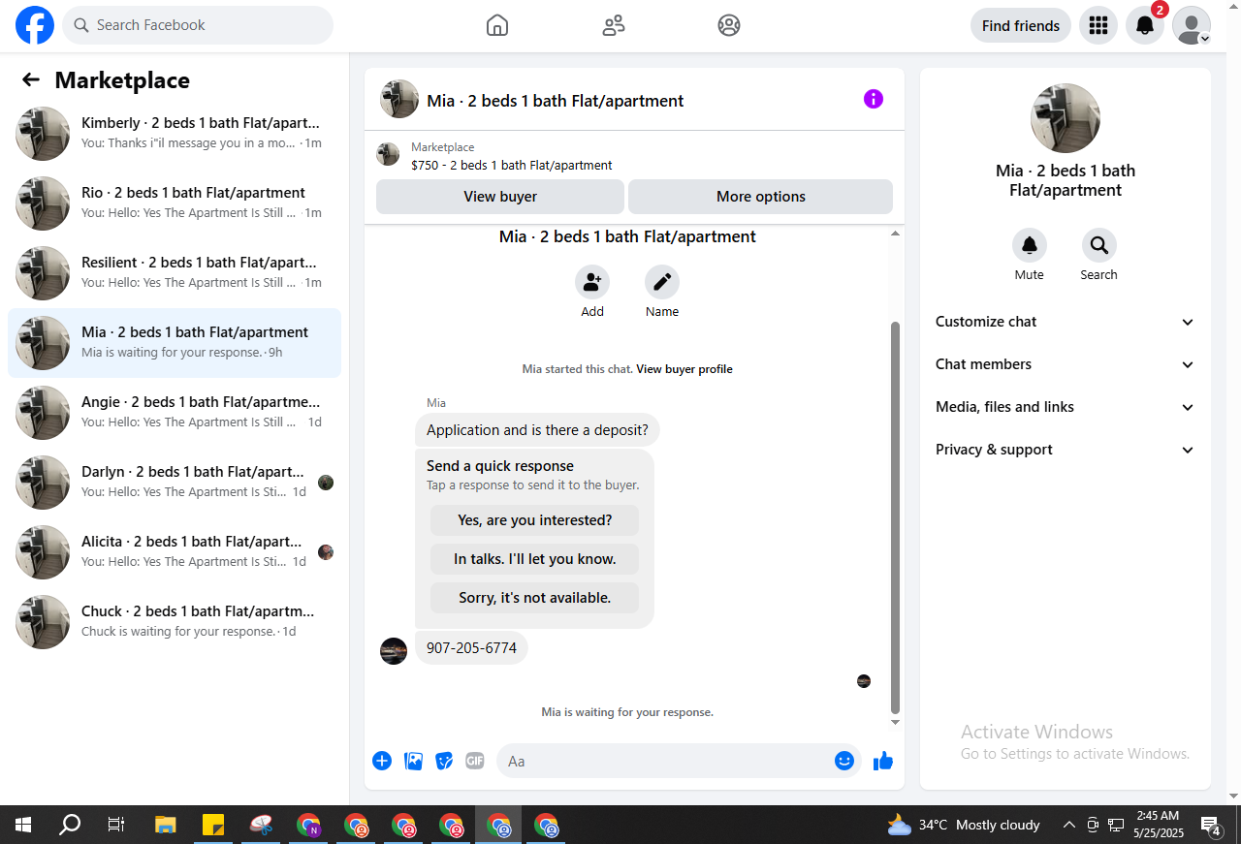Viewport: 1241px width, 844px height.
Task: Click the back arrow beside Marketplace
Action: click(x=31, y=79)
